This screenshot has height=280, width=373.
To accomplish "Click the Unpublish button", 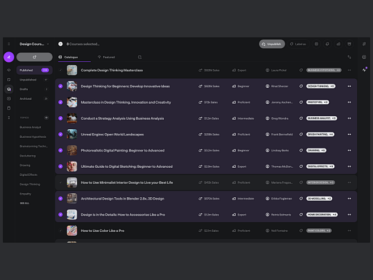I will [272, 44].
